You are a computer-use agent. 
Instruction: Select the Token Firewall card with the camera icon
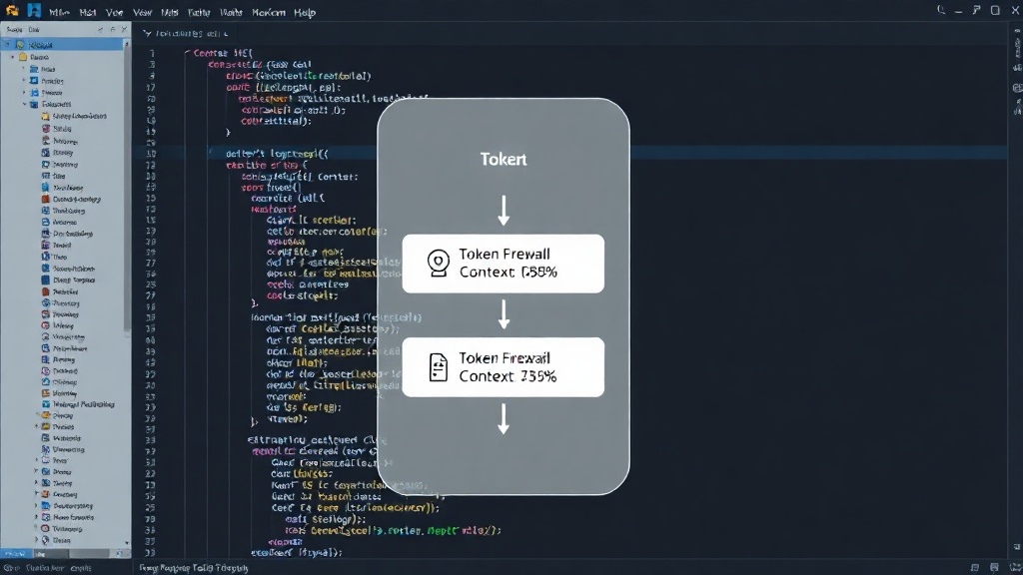coord(504,264)
